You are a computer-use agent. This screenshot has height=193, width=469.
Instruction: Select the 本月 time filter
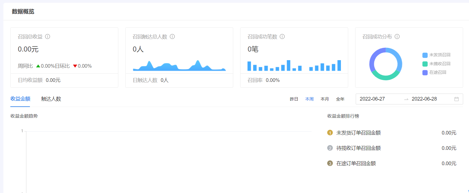pos(325,99)
